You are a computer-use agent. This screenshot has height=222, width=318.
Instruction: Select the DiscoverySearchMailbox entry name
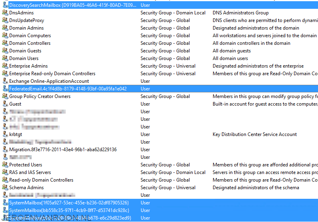(73, 5)
